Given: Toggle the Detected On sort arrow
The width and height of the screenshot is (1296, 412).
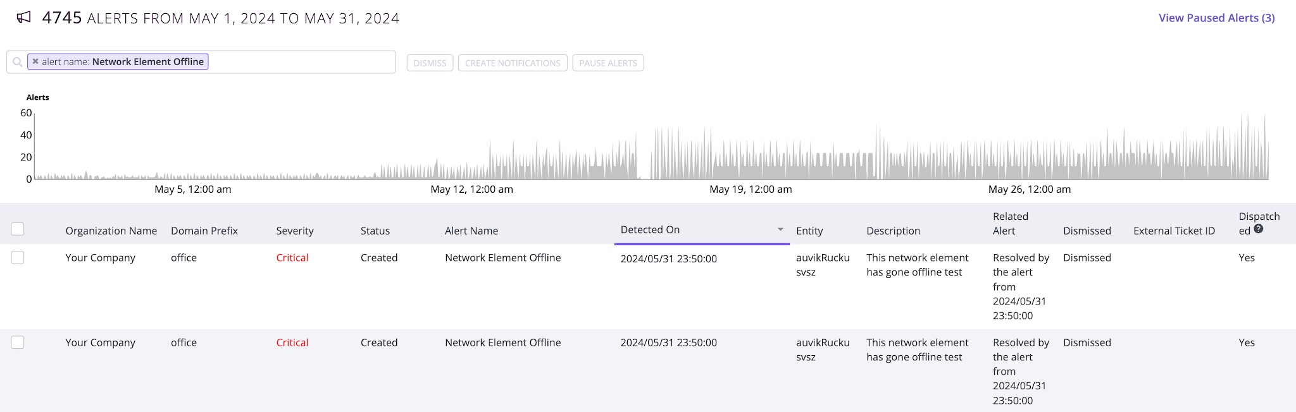Looking at the screenshot, I should (780, 229).
